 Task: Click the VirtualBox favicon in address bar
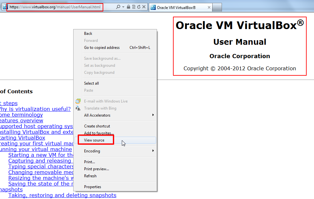4,7
